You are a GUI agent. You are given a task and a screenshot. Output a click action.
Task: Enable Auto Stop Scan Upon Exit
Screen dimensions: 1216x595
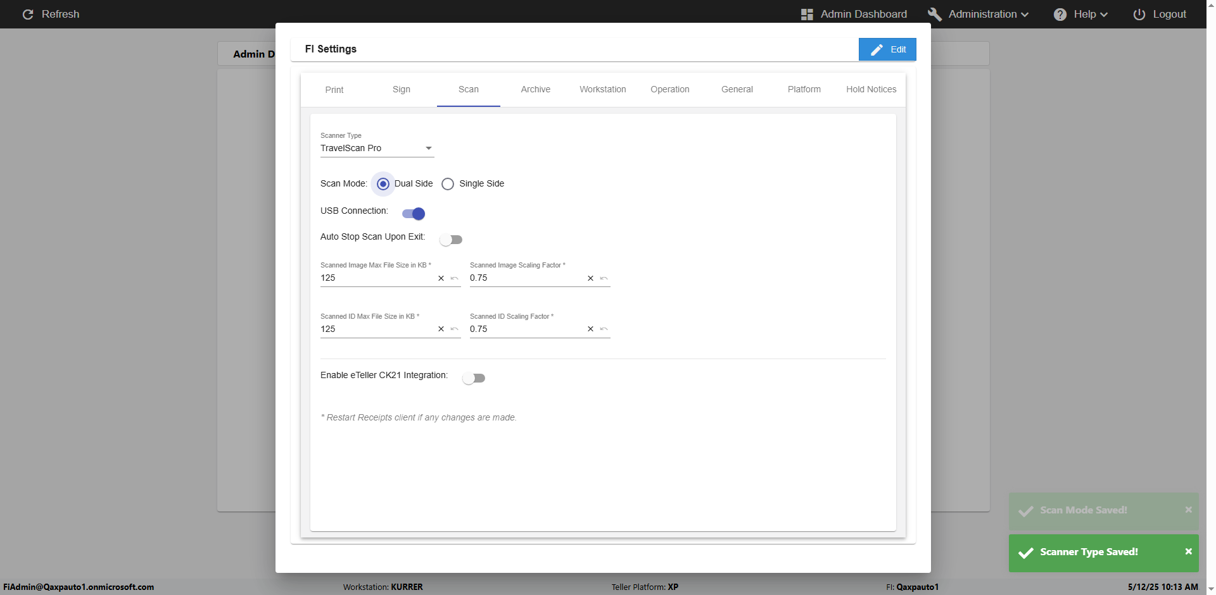pyautogui.click(x=451, y=240)
